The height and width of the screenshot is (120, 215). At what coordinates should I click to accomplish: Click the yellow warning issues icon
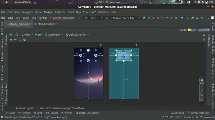[204, 35]
